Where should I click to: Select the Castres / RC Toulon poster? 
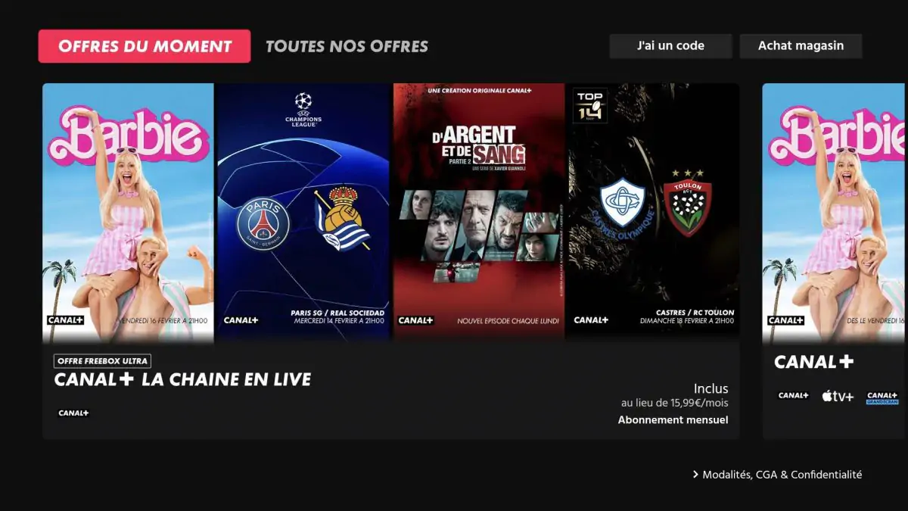click(653, 211)
